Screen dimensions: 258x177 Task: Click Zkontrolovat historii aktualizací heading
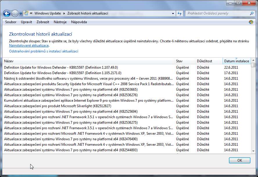click(x=40, y=34)
